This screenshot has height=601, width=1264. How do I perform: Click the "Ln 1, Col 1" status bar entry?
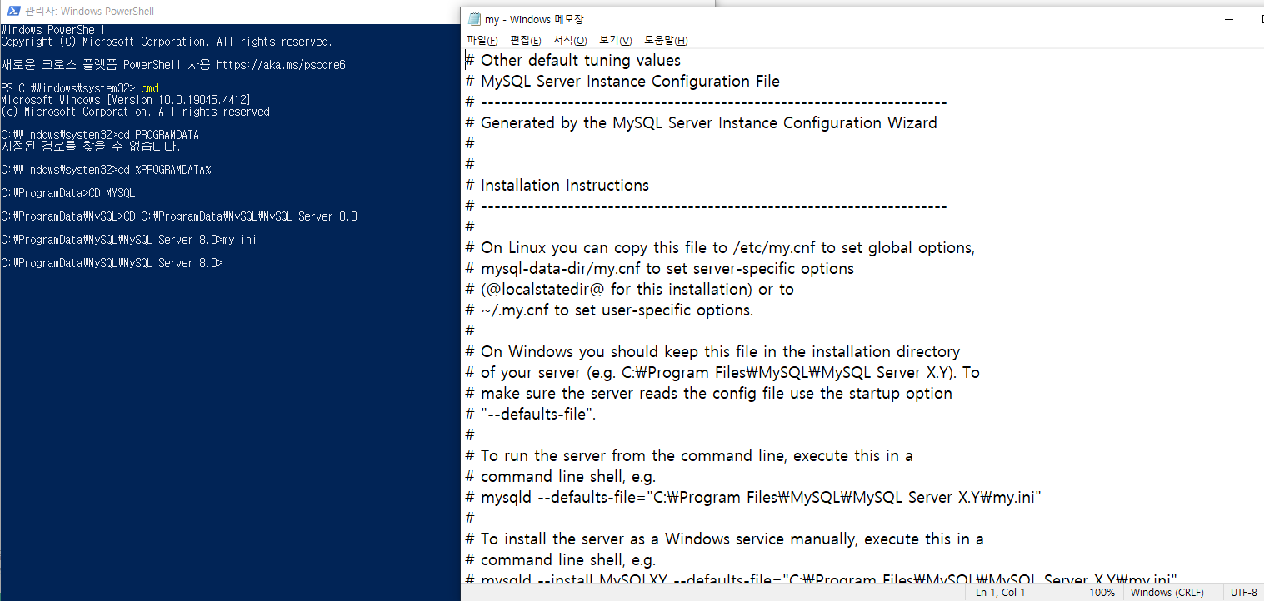coord(1000,592)
